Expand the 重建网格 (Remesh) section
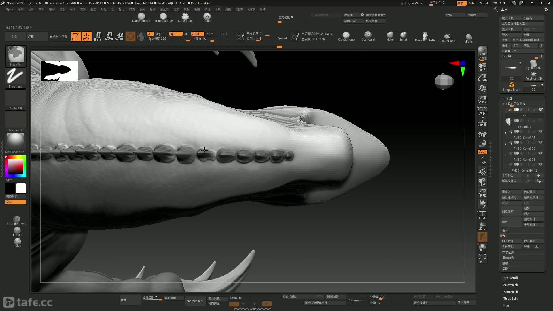Screen dimensions: 553x311 [508, 258]
